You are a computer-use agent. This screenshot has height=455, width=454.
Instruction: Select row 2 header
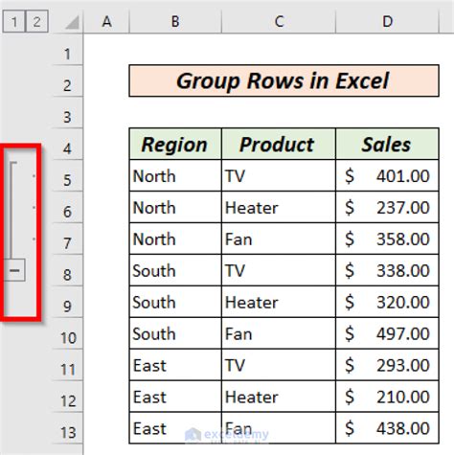click(67, 81)
